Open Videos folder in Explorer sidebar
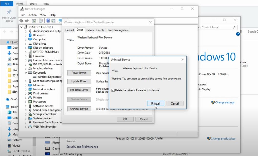This screenshot has width=258, height=156. coord(16,145)
